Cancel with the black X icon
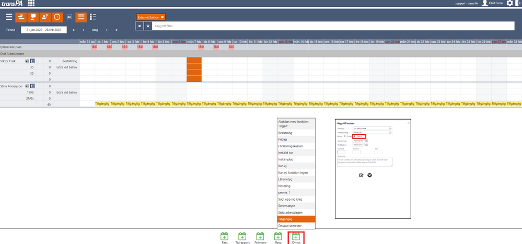 [369, 176]
